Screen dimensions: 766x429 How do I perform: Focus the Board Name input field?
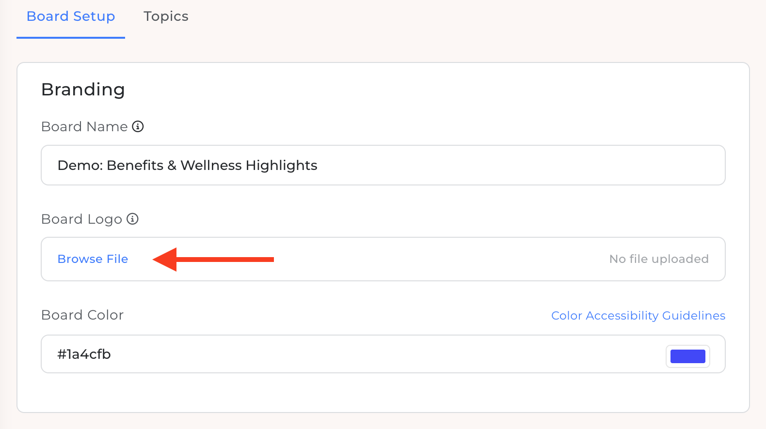tap(383, 165)
